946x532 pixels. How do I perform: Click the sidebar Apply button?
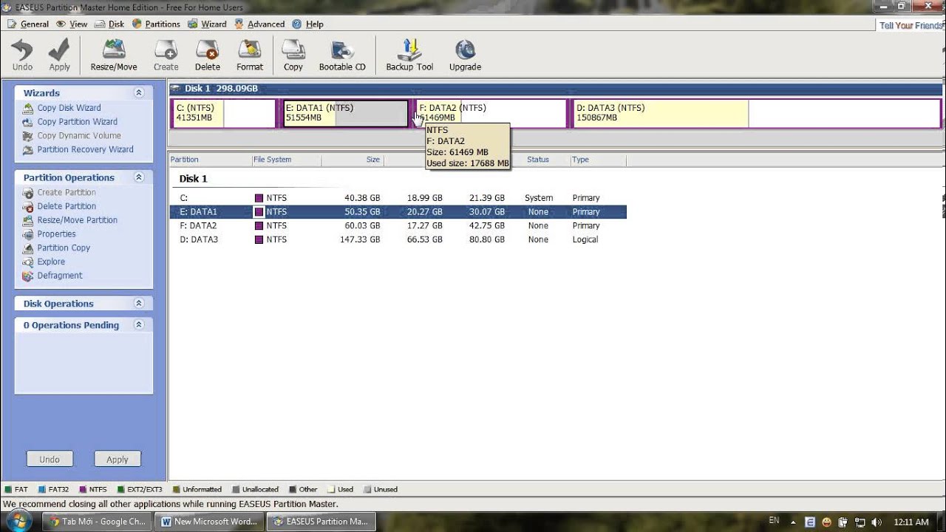(118, 459)
